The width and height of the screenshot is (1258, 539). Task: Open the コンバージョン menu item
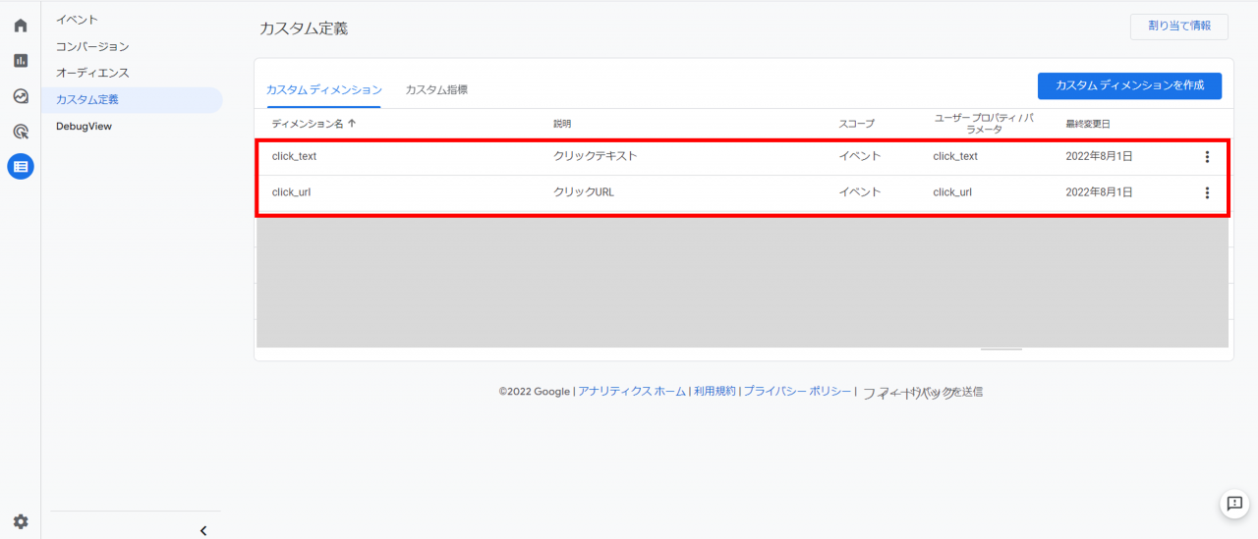92,46
